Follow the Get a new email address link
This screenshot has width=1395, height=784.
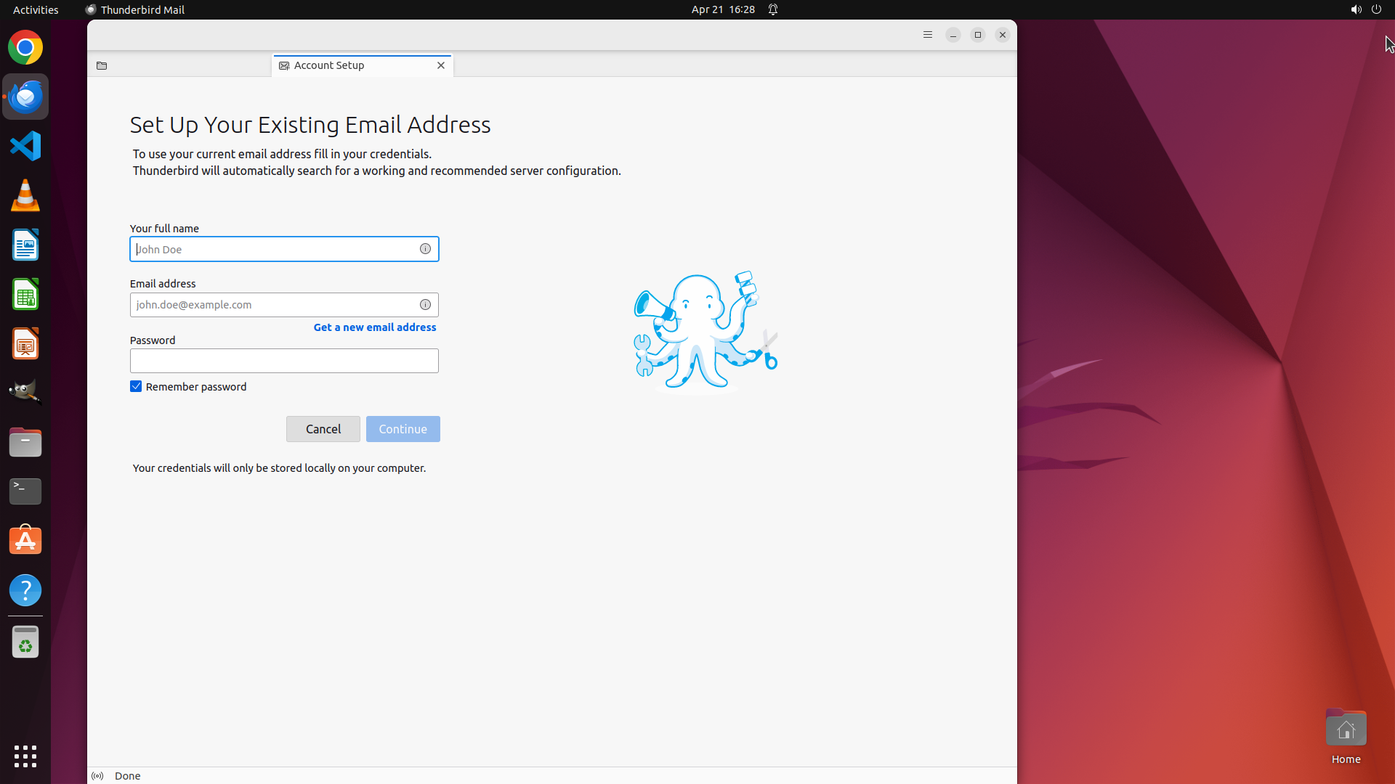click(x=375, y=327)
